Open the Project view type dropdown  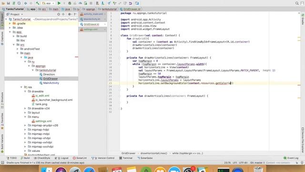click(15, 14)
